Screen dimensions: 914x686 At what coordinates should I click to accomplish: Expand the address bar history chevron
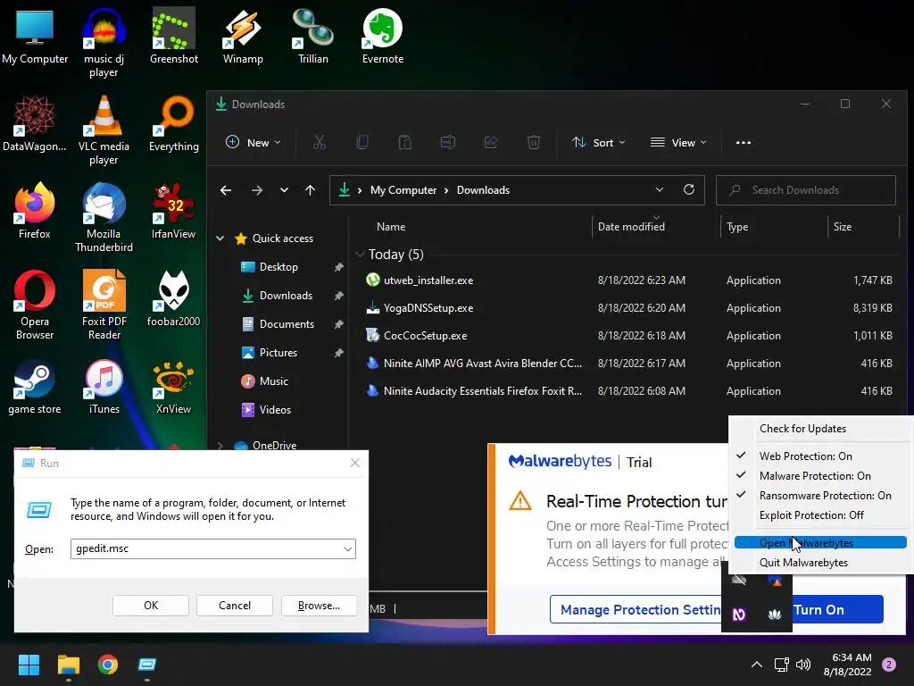coord(660,190)
